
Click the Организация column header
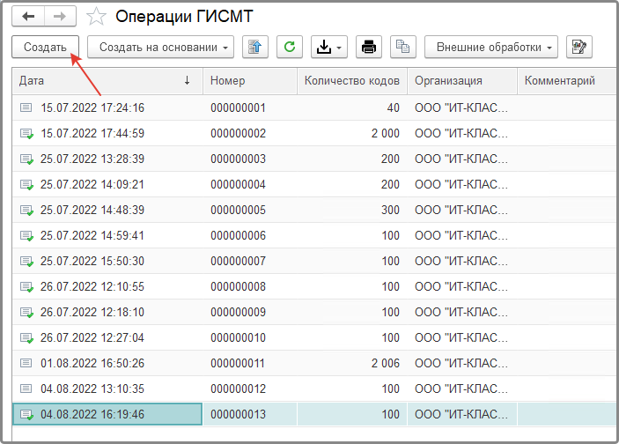tap(462, 80)
